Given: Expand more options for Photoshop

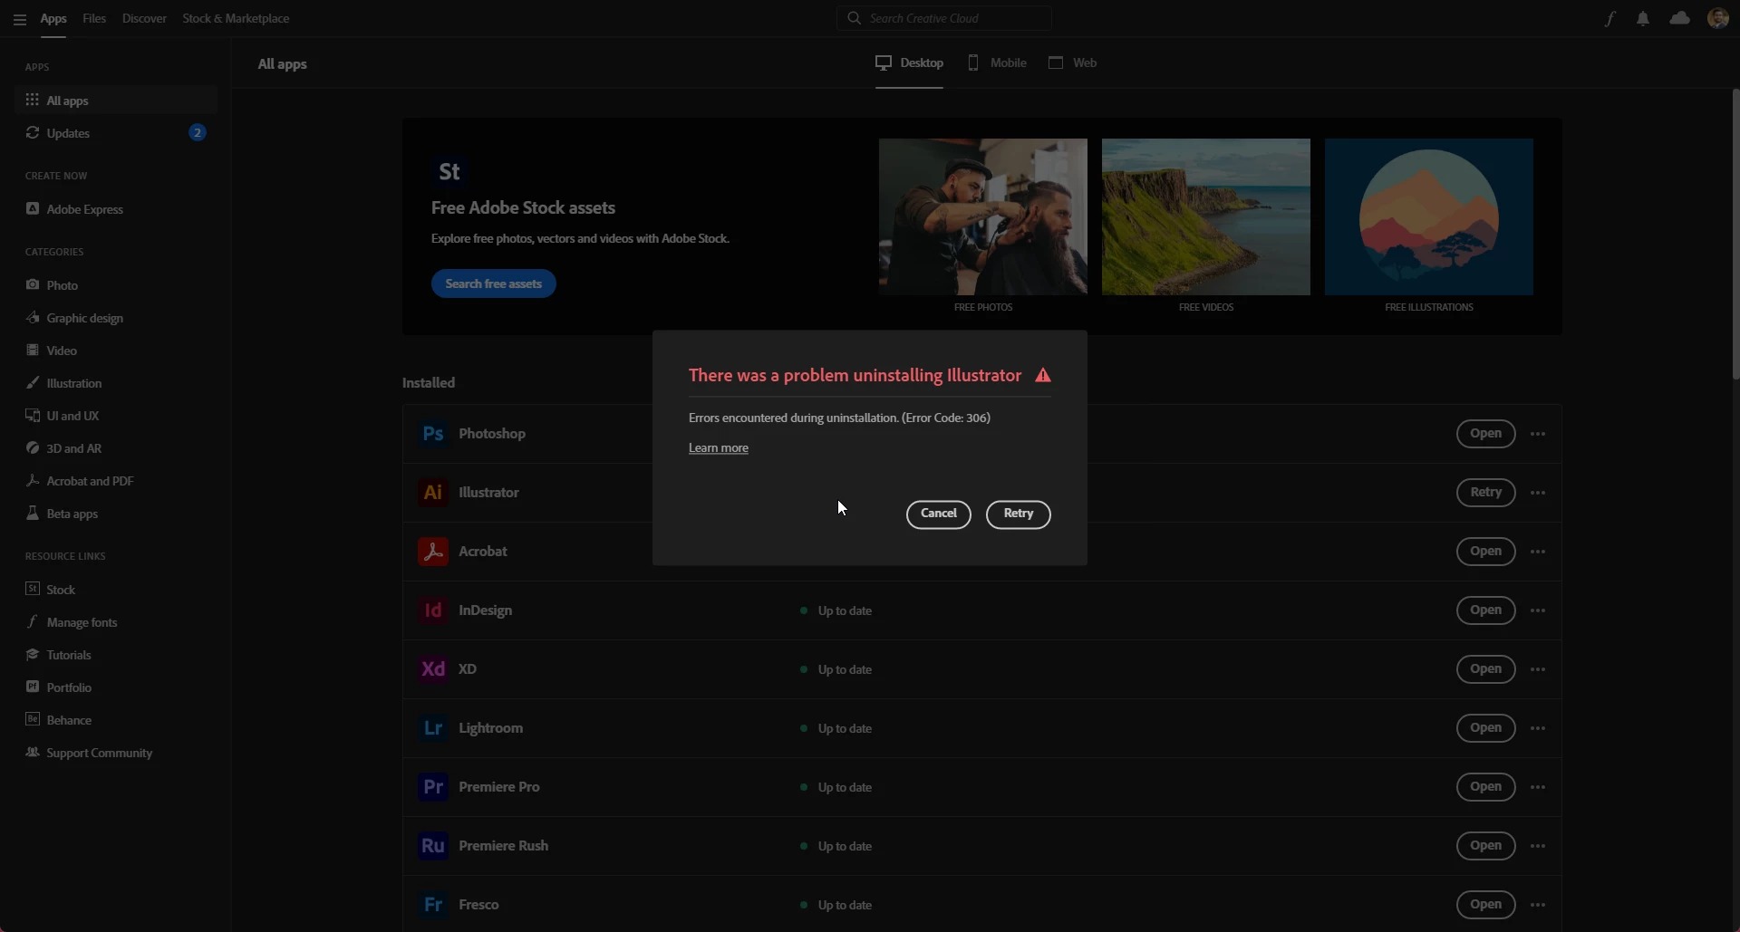Looking at the screenshot, I should pyautogui.click(x=1538, y=434).
